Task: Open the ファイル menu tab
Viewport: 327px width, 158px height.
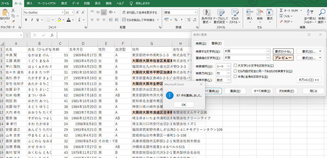Action: (x=5, y=3)
